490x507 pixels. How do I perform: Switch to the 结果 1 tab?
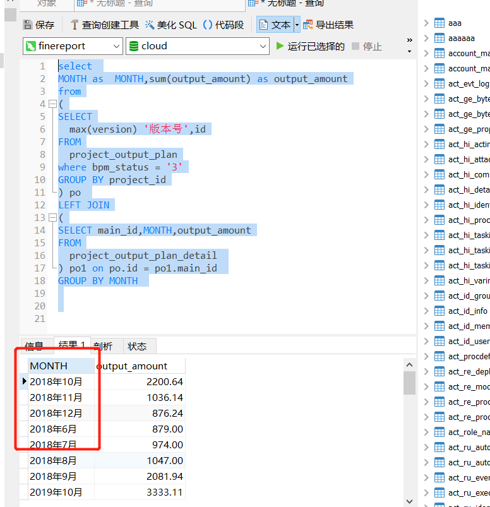pos(72,345)
